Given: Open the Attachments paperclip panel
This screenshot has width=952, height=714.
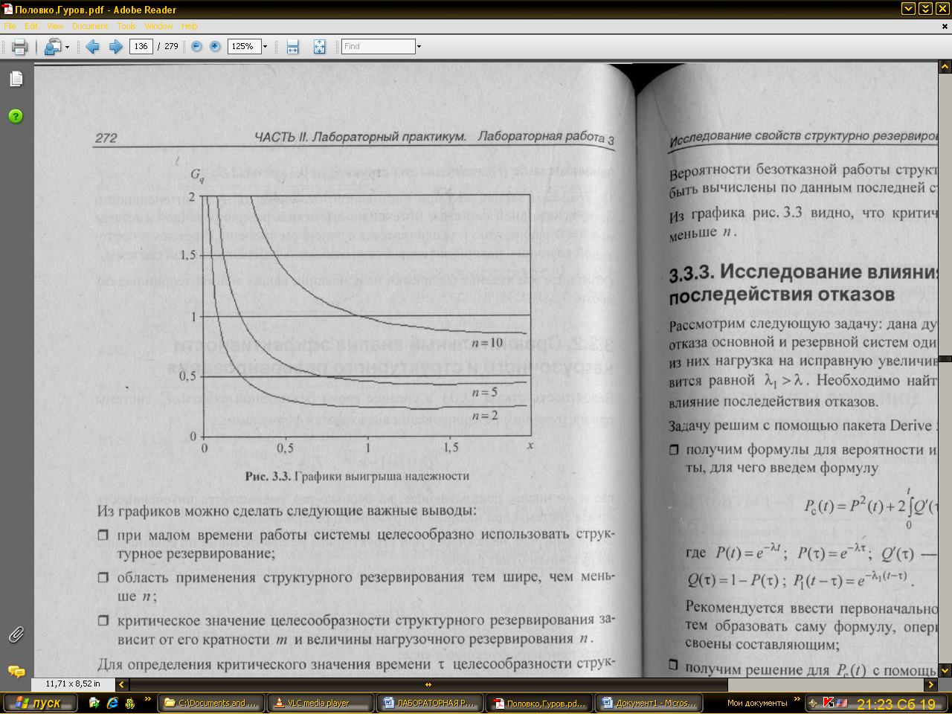Looking at the screenshot, I should (x=16, y=634).
